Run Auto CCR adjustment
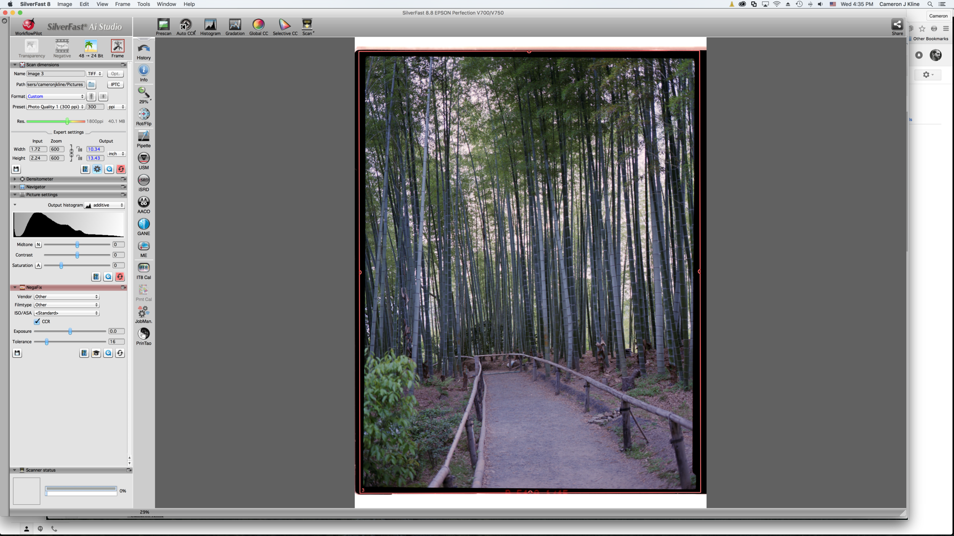 coord(186,27)
